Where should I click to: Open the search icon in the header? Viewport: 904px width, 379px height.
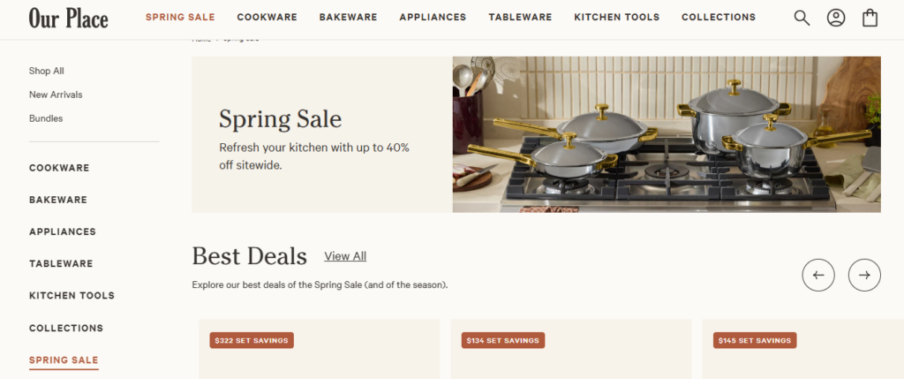tap(802, 18)
